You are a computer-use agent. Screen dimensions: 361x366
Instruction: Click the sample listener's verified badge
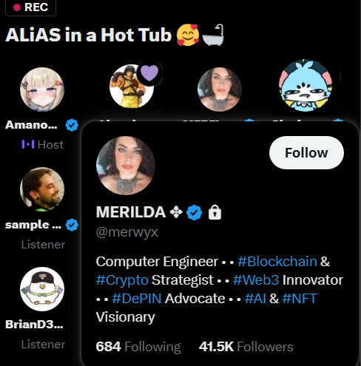72,225
